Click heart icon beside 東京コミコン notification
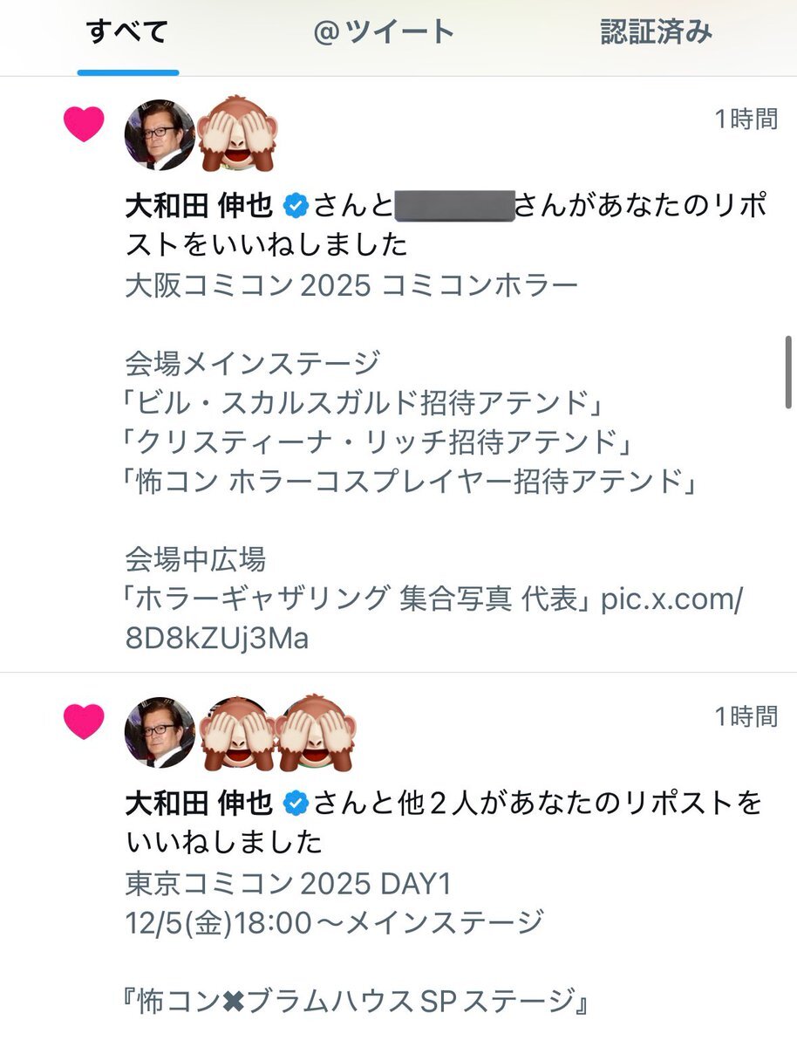 [x=85, y=722]
